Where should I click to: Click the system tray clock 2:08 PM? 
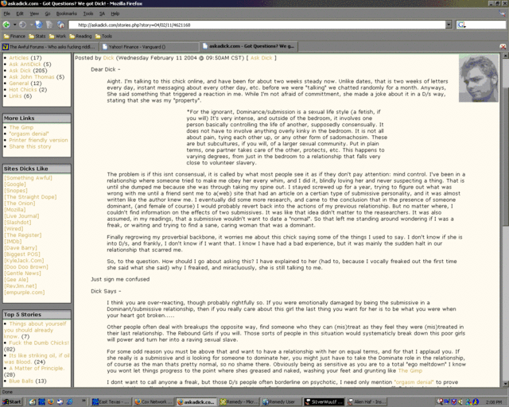pyautogui.click(x=494, y=402)
